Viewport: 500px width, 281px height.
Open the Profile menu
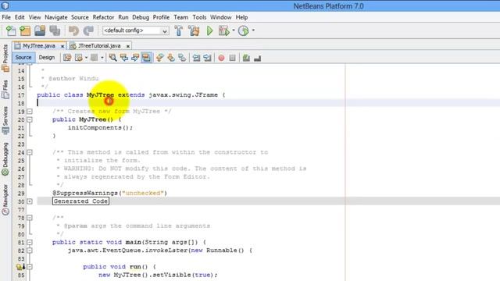pyautogui.click(x=161, y=17)
